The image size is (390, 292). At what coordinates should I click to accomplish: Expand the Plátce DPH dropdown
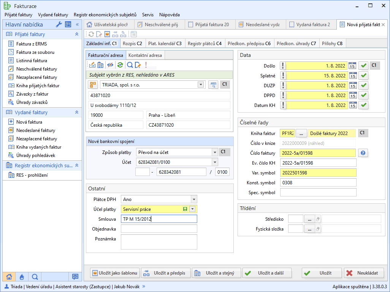pos(194,199)
